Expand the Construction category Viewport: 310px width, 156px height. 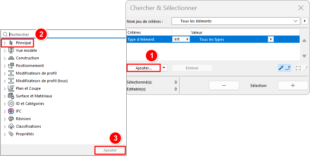[x=5, y=58]
